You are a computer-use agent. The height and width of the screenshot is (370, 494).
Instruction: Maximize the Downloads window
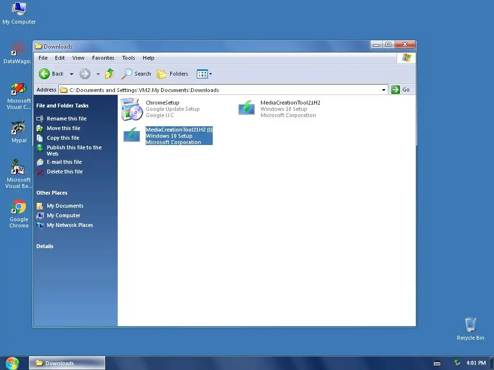[388, 45]
